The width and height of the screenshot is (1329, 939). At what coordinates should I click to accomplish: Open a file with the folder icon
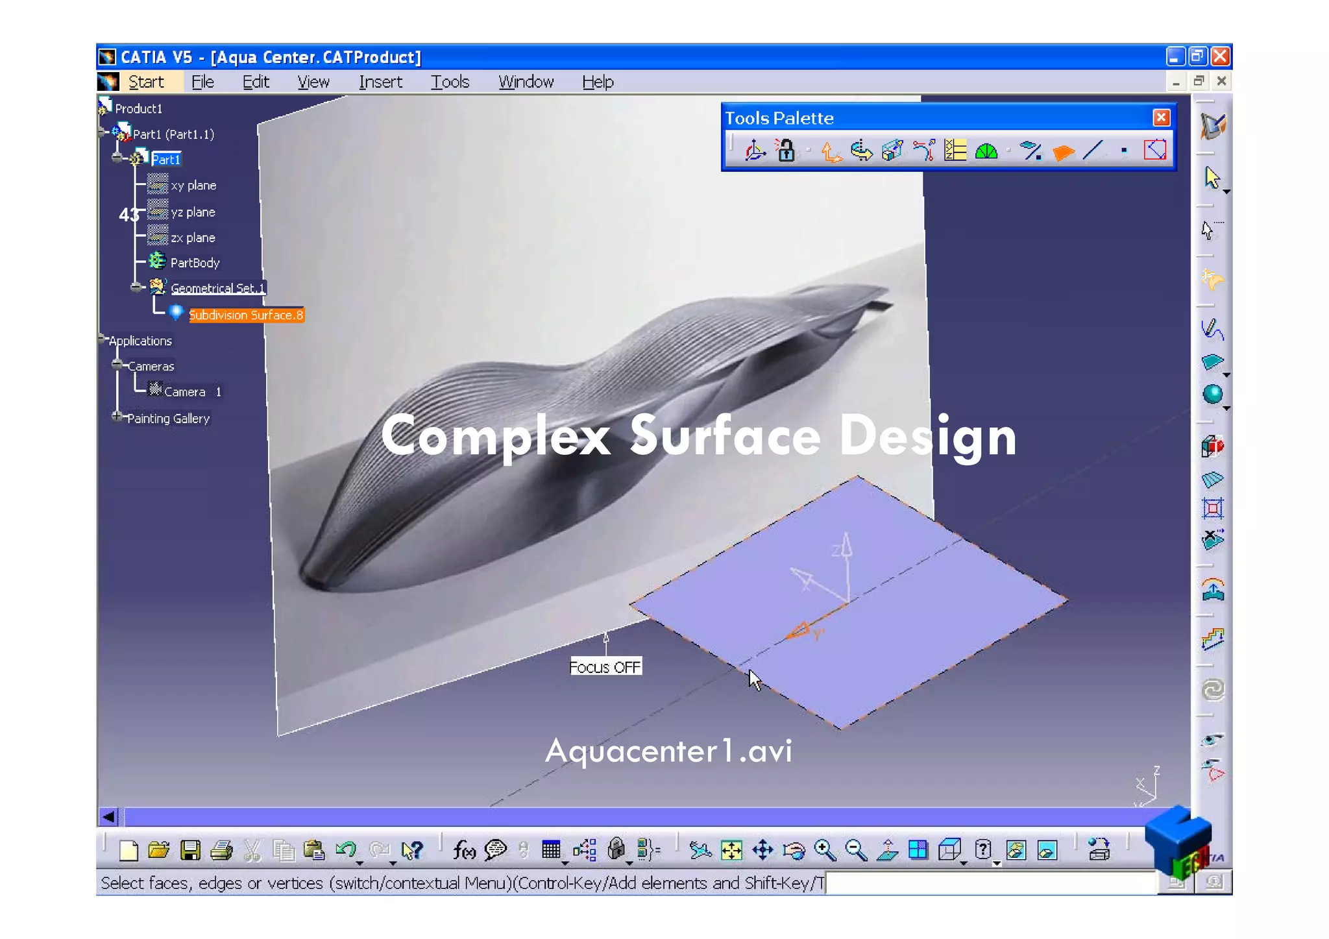point(158,850)
